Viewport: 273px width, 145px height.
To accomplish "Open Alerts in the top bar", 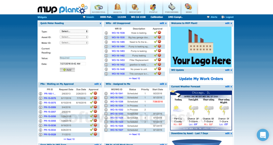I will pos(212,17).
